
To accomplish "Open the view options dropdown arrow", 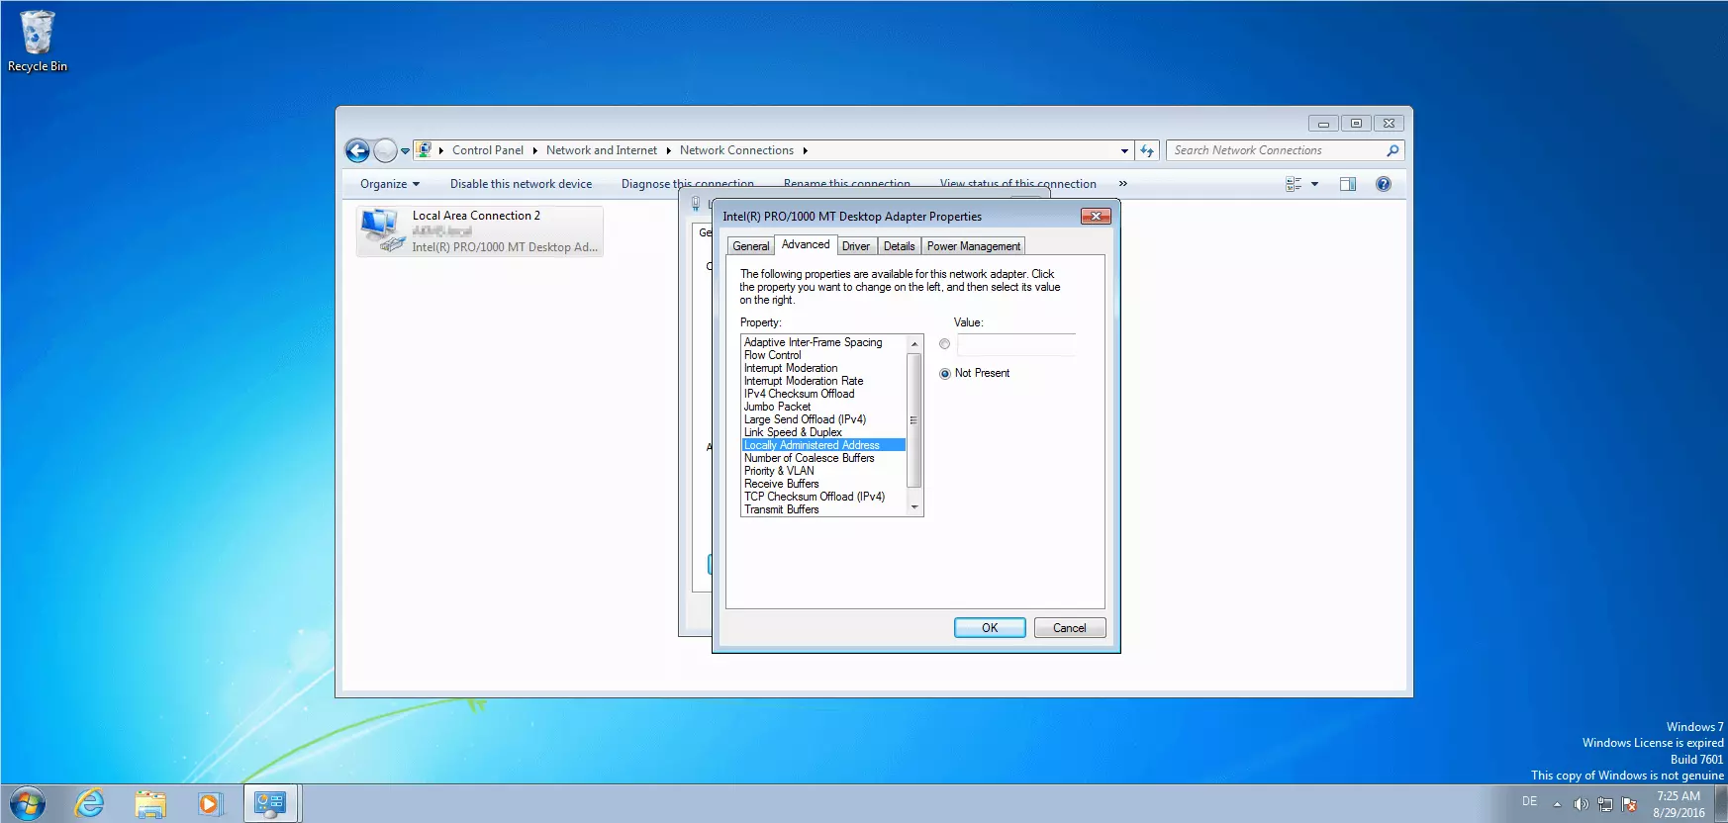I will click(1314, 184).
